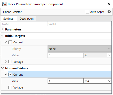Open the help question mark icon

coord(109,12)
